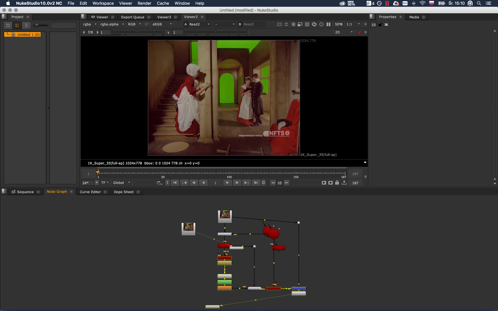This screenshot has height=311, width=498.
Task: Open the Global frame range dropdown
Action: point(122,183)
